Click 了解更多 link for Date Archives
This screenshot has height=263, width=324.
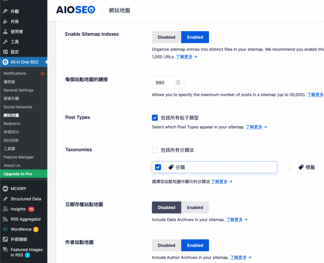234,220
